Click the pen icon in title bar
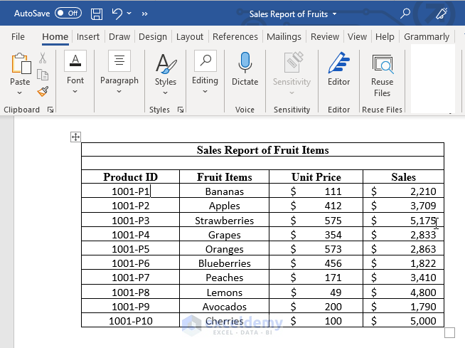The height and width of the screenshot is (348, 465). tap(442, 14)
